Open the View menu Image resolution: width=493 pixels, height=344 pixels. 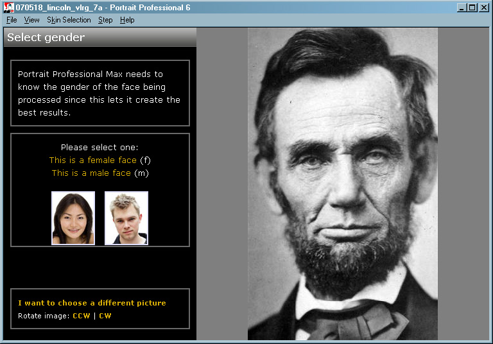pyautogui.click(x=31, y=20)
